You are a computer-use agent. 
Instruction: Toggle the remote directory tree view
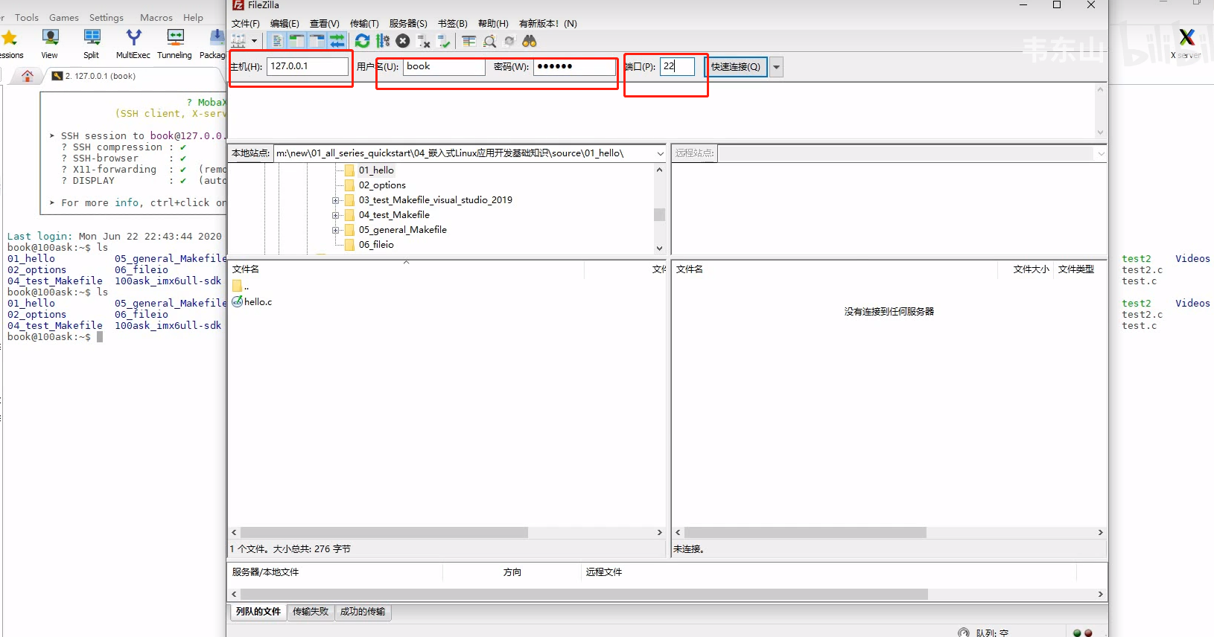coord(317,41)
